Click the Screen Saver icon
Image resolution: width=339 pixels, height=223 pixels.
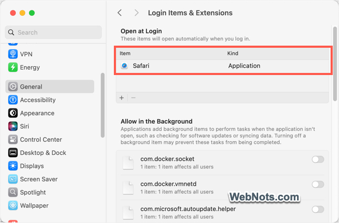13,179
